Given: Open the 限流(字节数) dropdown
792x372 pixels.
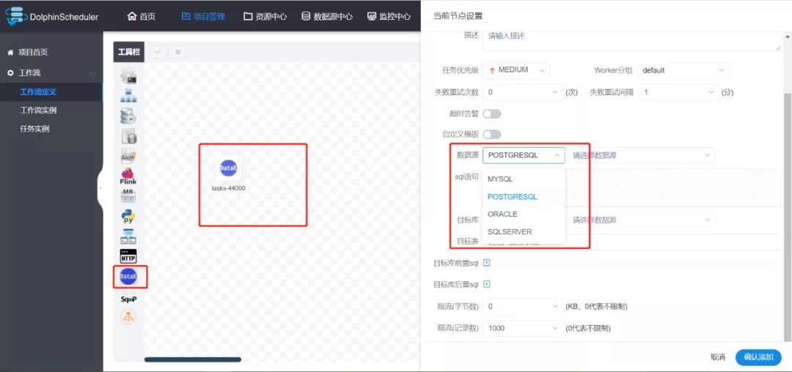Looking at the screenshot, I should click(523, 307).
